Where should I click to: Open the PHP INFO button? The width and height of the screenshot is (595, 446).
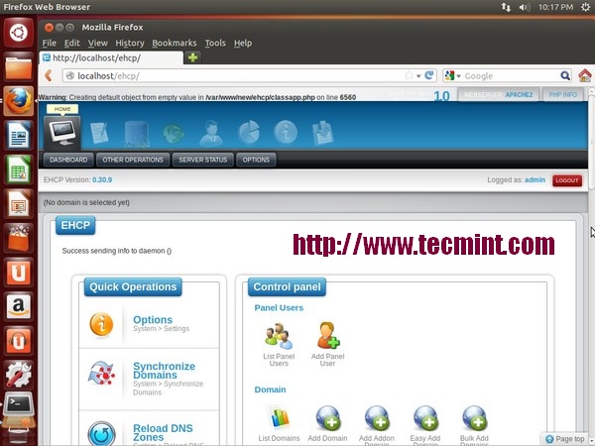pyautogui.click(x=562, y=95)
